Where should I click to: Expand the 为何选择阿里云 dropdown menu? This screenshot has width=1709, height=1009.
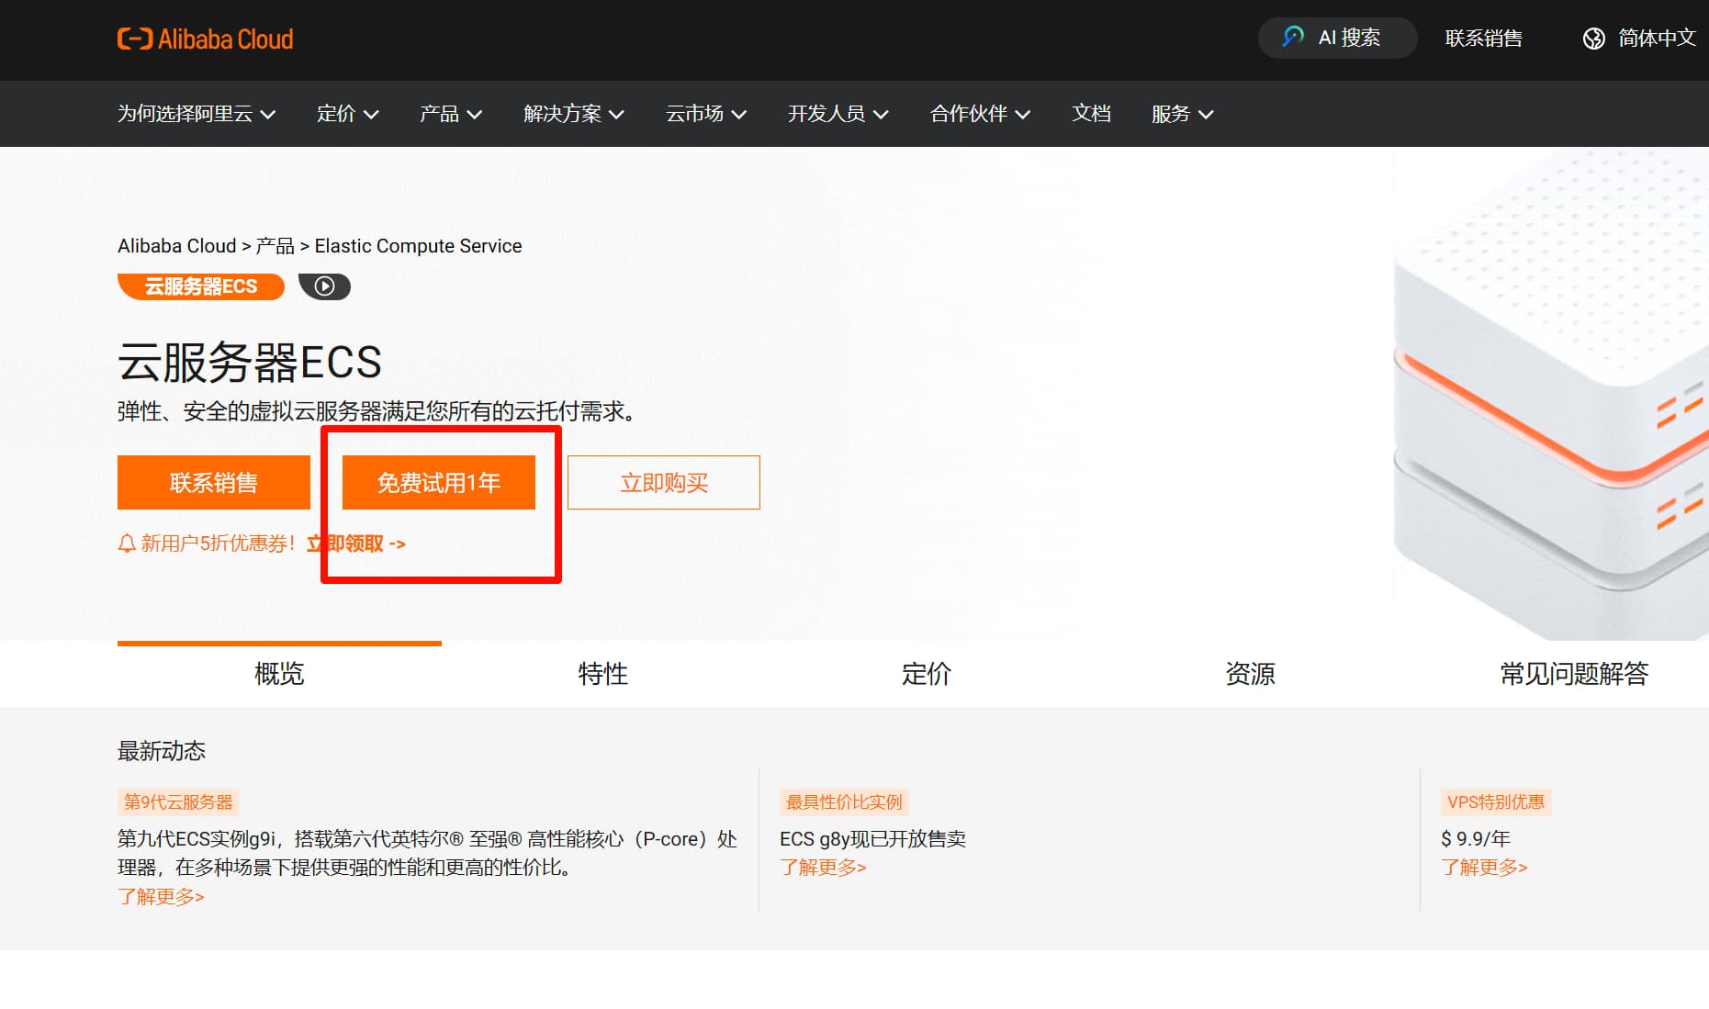(x=196, y=114)
